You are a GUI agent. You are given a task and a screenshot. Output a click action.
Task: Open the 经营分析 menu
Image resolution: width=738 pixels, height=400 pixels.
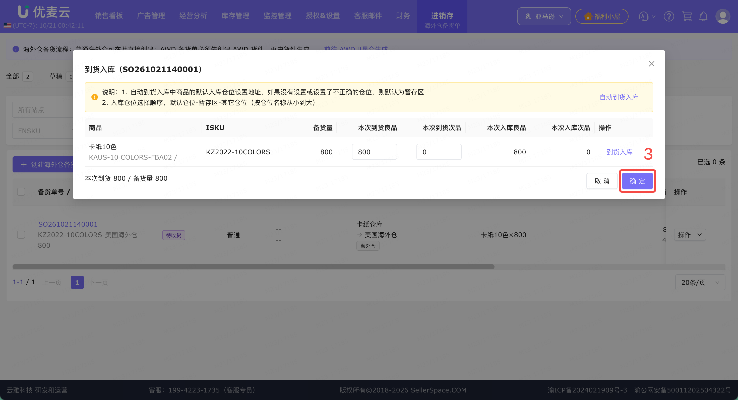click(193, 16)
